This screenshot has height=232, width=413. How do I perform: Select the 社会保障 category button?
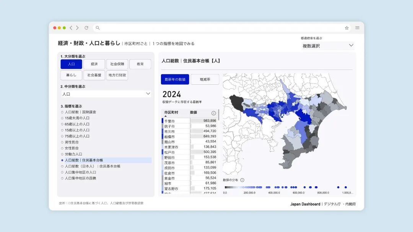[117, 64]
